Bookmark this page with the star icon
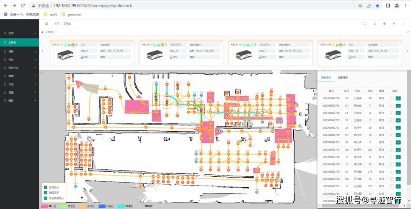Viewport: 411px width, 209px height. tap(377, 5)
